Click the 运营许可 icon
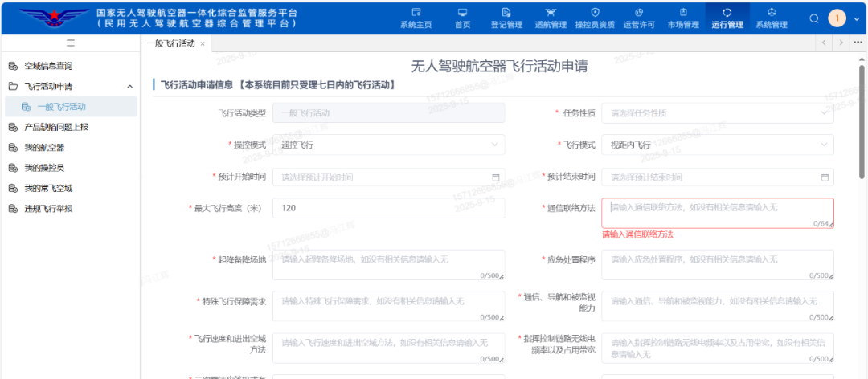Screen dimensions: 868x379 639,12
